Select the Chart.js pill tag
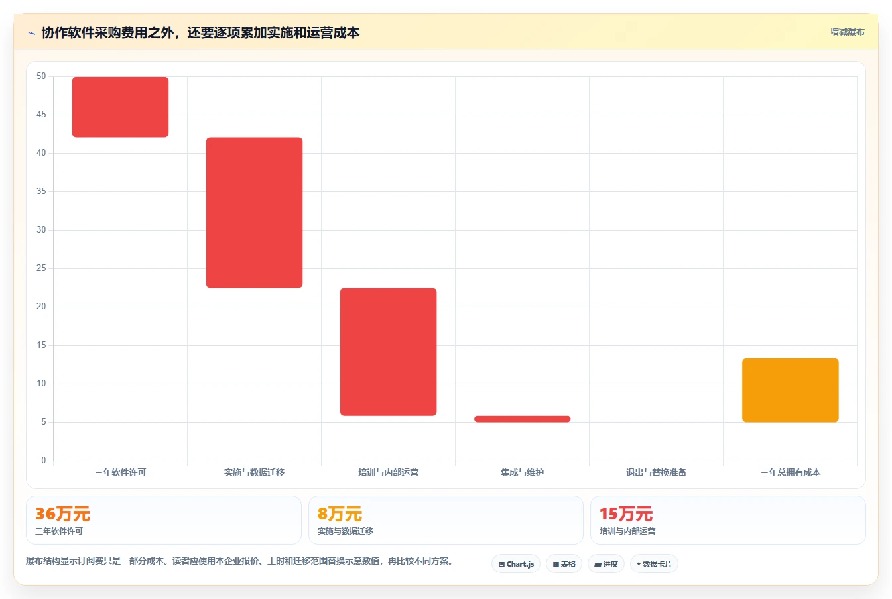892x599 pixels. click(x=516, y=564)
